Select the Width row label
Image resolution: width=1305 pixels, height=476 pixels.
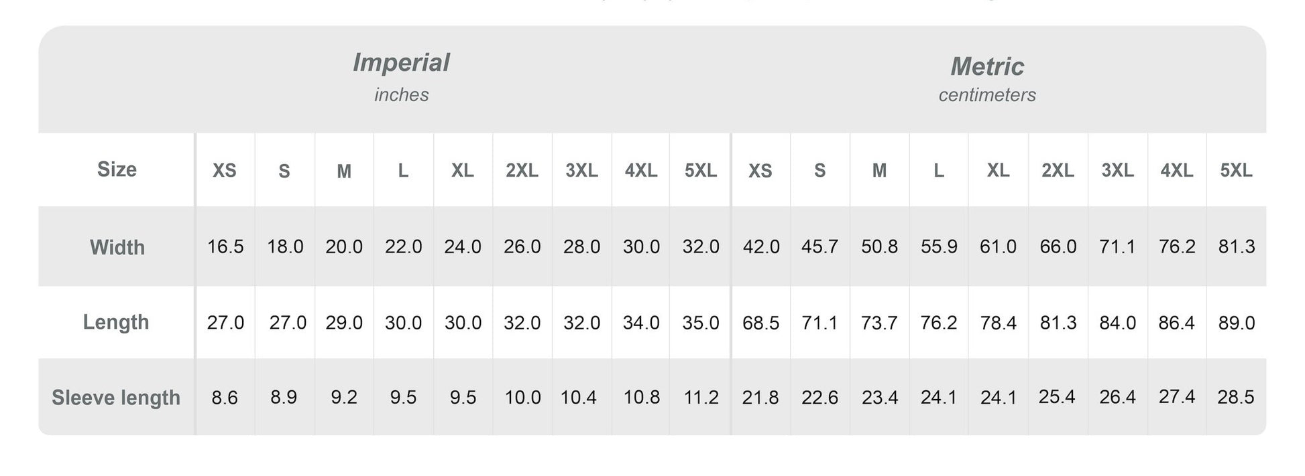click(117, 248)
